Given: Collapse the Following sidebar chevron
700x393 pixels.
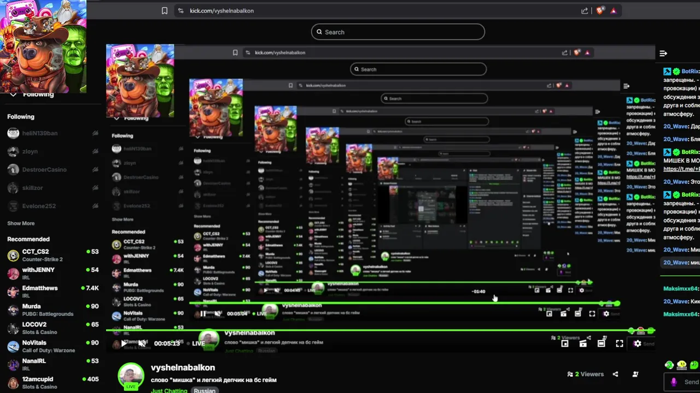Looking at the screenshot, I should pyautogui.click(x=13, y=94).
